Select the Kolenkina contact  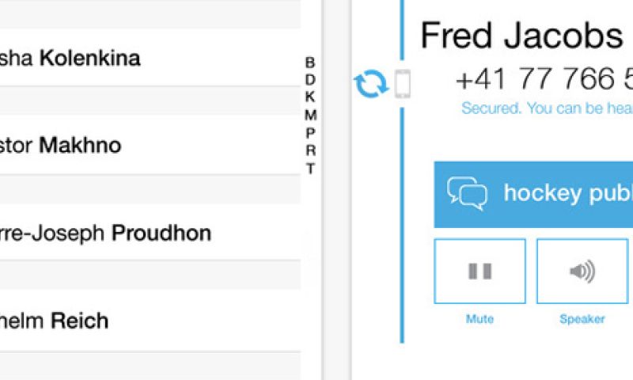click(x=150, y=57)
